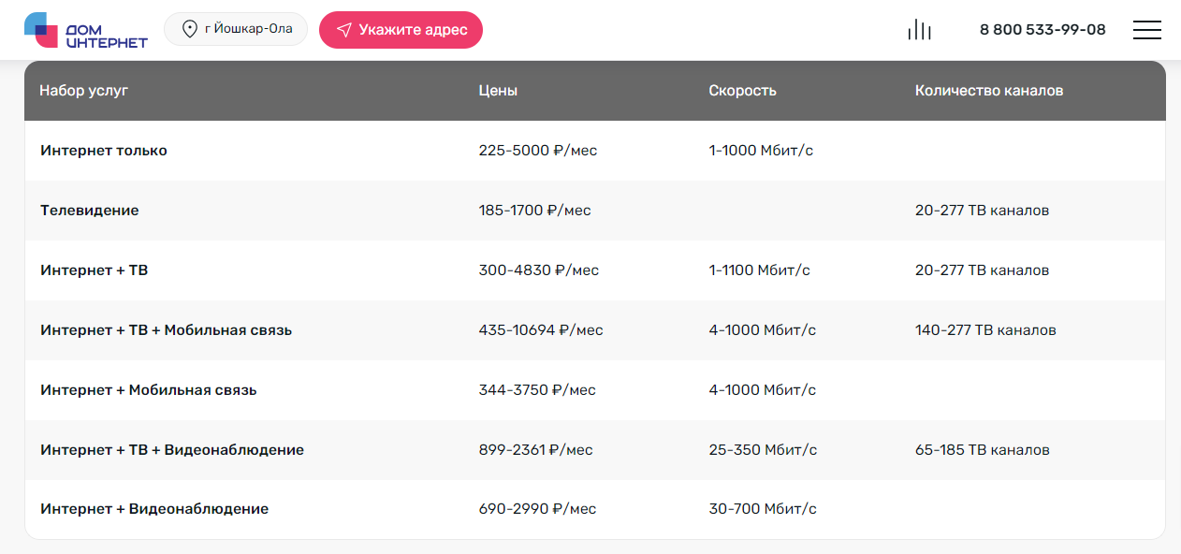This screenshot has height=554, width=1181.
Task: Click the Набор услуг column header
Action: coord(83,91)
